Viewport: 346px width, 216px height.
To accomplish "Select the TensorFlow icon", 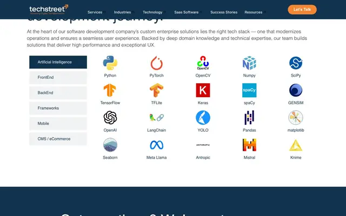I will point(110,90).
